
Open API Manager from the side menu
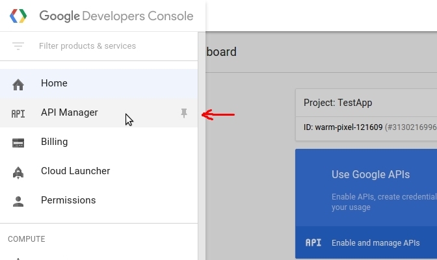pos(69,113)
